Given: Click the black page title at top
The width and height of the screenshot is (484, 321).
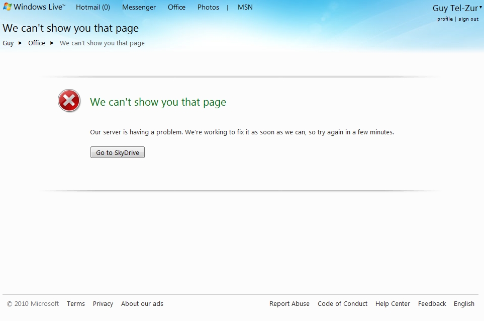Looking at the screenshot, I should [x=71, y=28].
